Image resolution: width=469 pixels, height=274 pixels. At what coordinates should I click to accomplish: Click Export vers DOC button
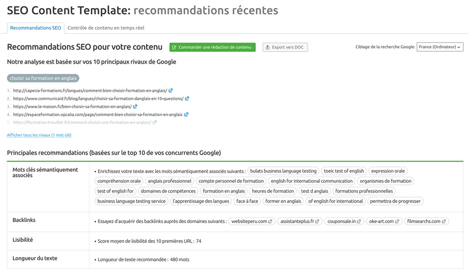coord(285,47)
